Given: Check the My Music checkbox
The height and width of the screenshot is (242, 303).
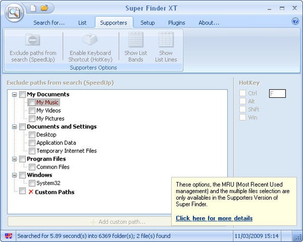Looking at the screenshot, I should [x=32, y=102].
